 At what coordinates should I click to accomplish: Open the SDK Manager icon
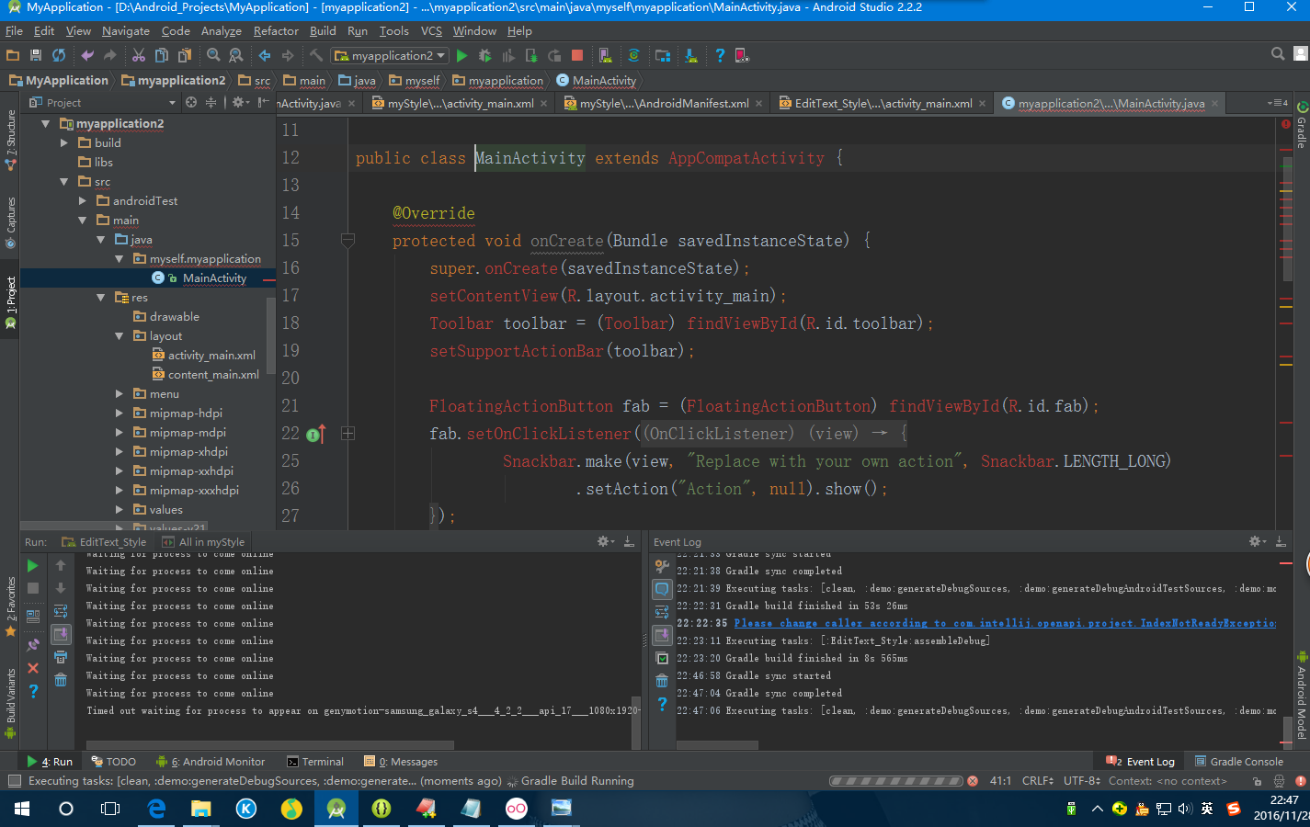[x=691, y=56]
